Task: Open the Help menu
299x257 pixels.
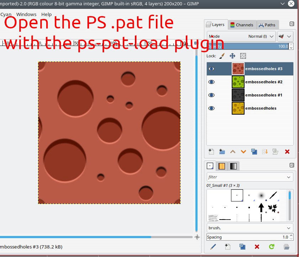Action: [x=46, y=14]
